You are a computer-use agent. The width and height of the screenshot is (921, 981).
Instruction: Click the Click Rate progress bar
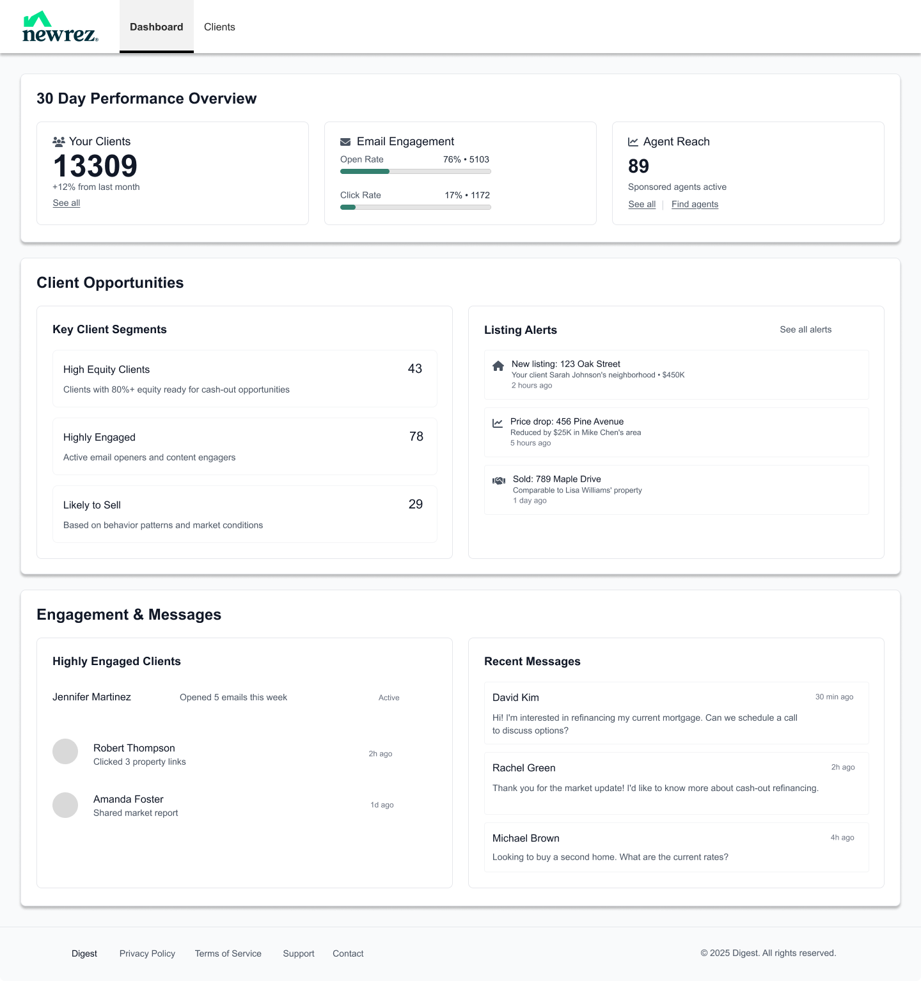416,207
